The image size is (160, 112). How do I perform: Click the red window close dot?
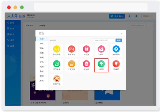9,7
